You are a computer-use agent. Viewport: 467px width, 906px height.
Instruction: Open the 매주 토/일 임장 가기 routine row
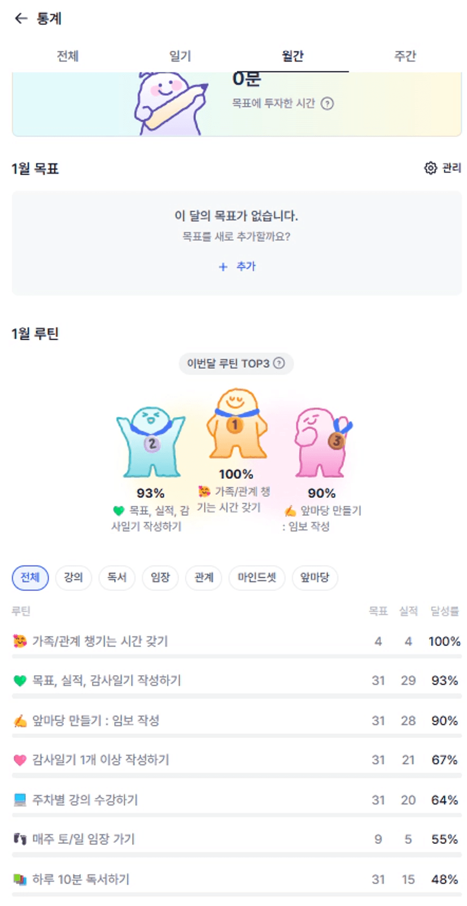point(84,839)
